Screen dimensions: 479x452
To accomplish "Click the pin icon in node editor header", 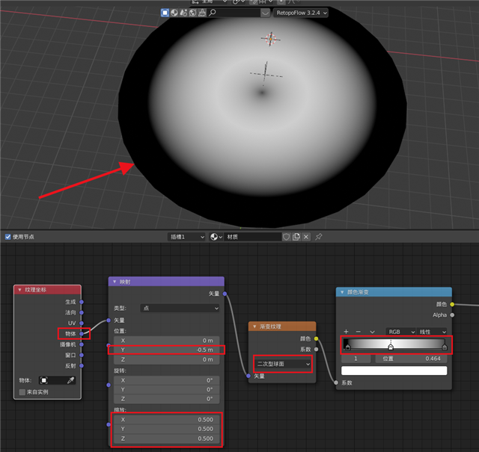I will point(319,237).
